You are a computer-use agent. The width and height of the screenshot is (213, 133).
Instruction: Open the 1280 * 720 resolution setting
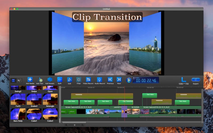183,81
